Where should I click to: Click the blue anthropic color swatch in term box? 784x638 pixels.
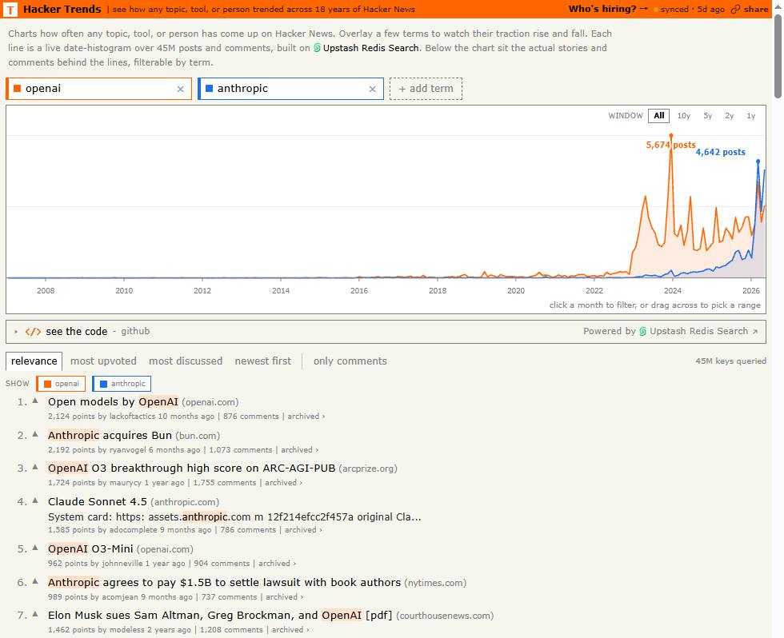(209, 89)
